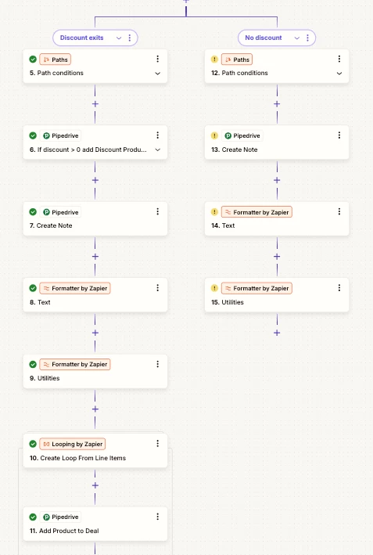Open step 8 Text formatter card

[x=95, y=295]
